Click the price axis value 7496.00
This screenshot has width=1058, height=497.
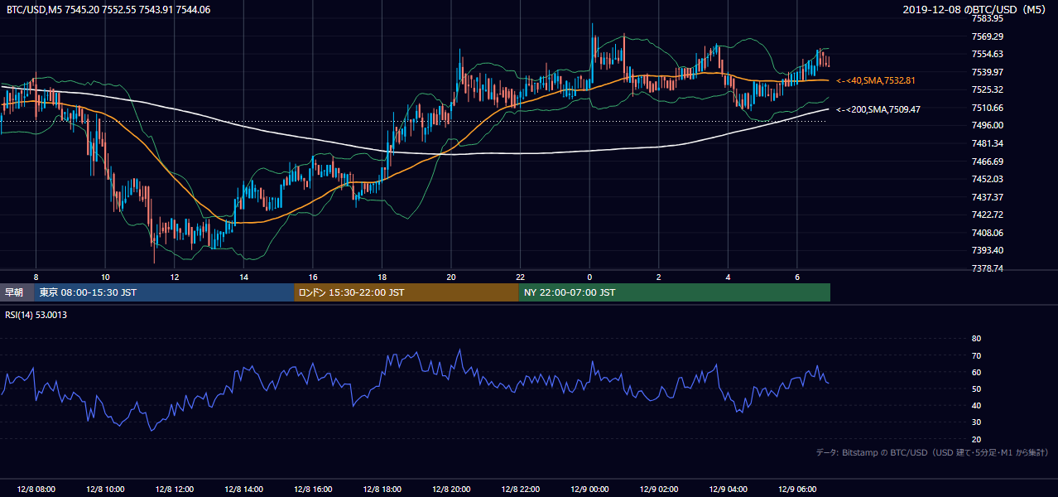[988, 125]
